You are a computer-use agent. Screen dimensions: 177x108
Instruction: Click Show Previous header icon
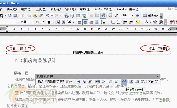(137, 82)
